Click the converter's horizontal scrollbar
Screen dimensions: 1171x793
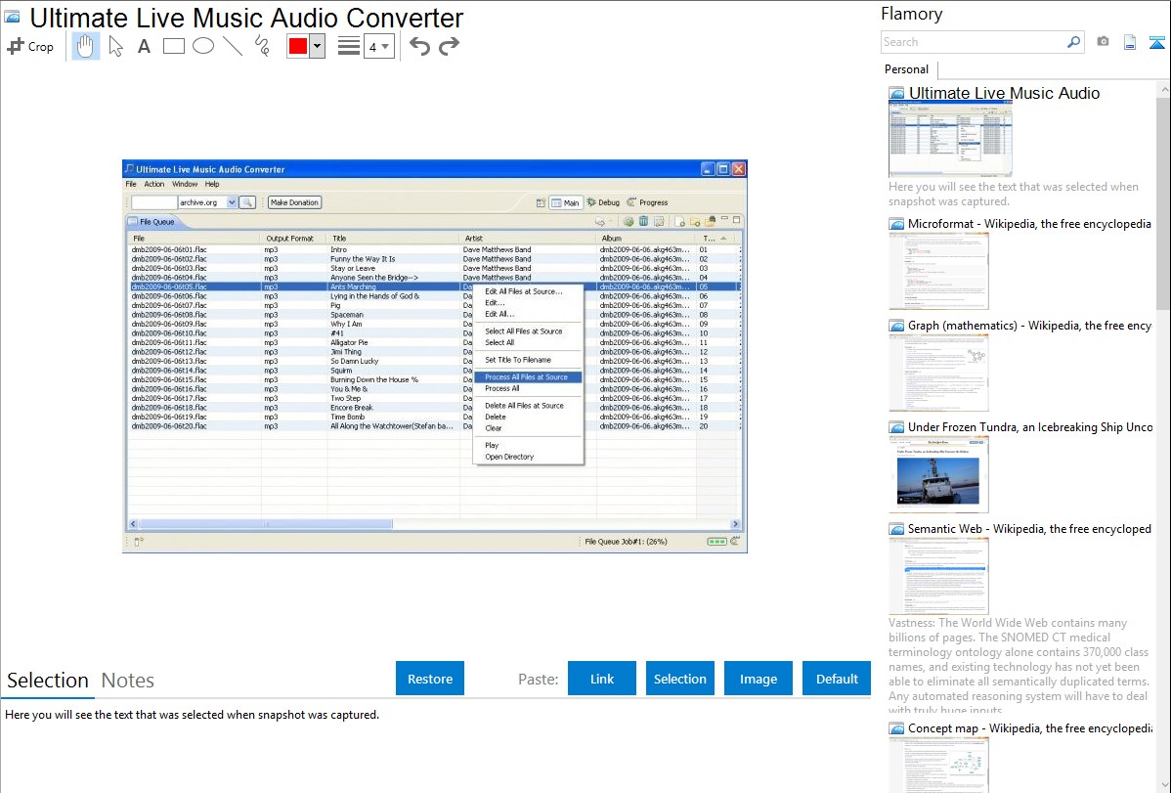click(433, 524)
